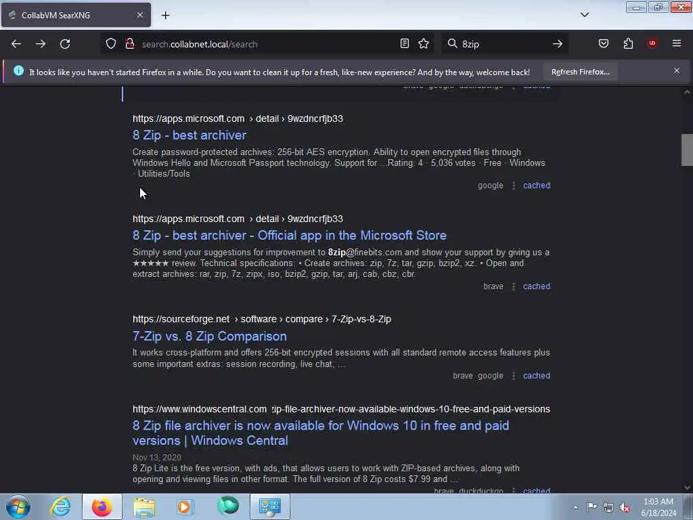Screen dimensions: 693x520
Task: Click page scrollbar thumb
Action: [x=687, y=150]
